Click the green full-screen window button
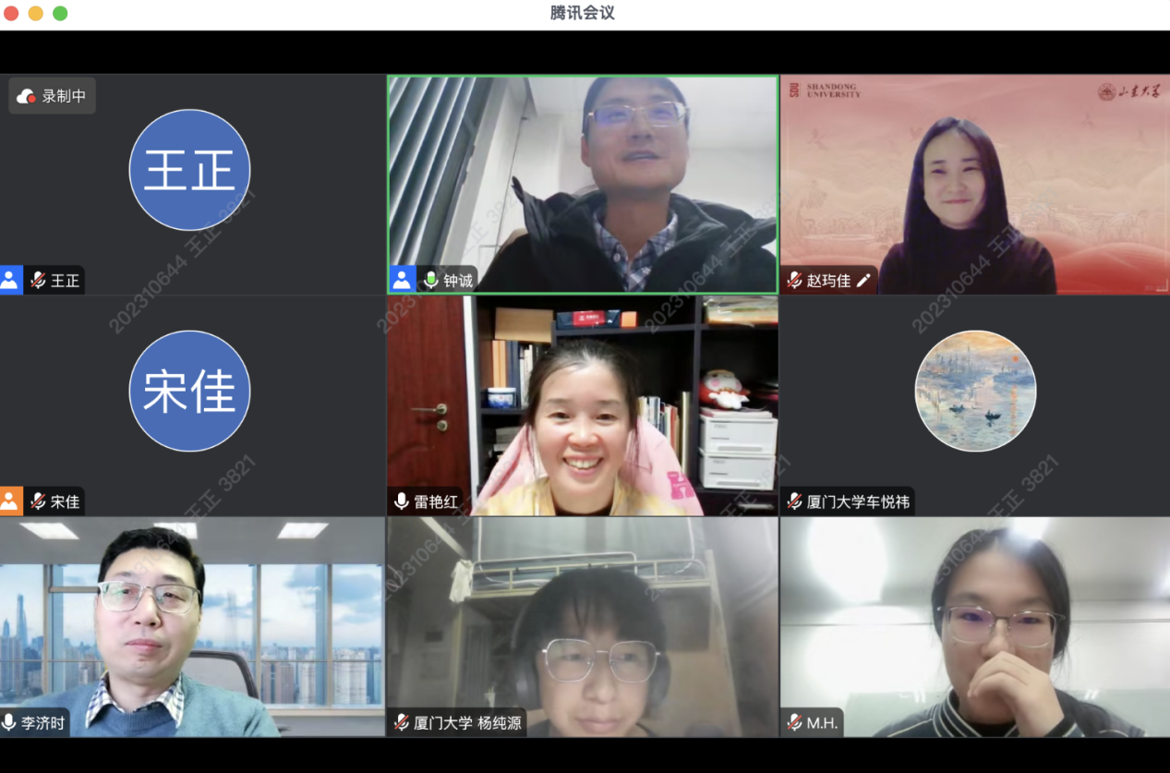Image resolution: width=1170 pixels, height=773 pixels. [x=60, y=13]
